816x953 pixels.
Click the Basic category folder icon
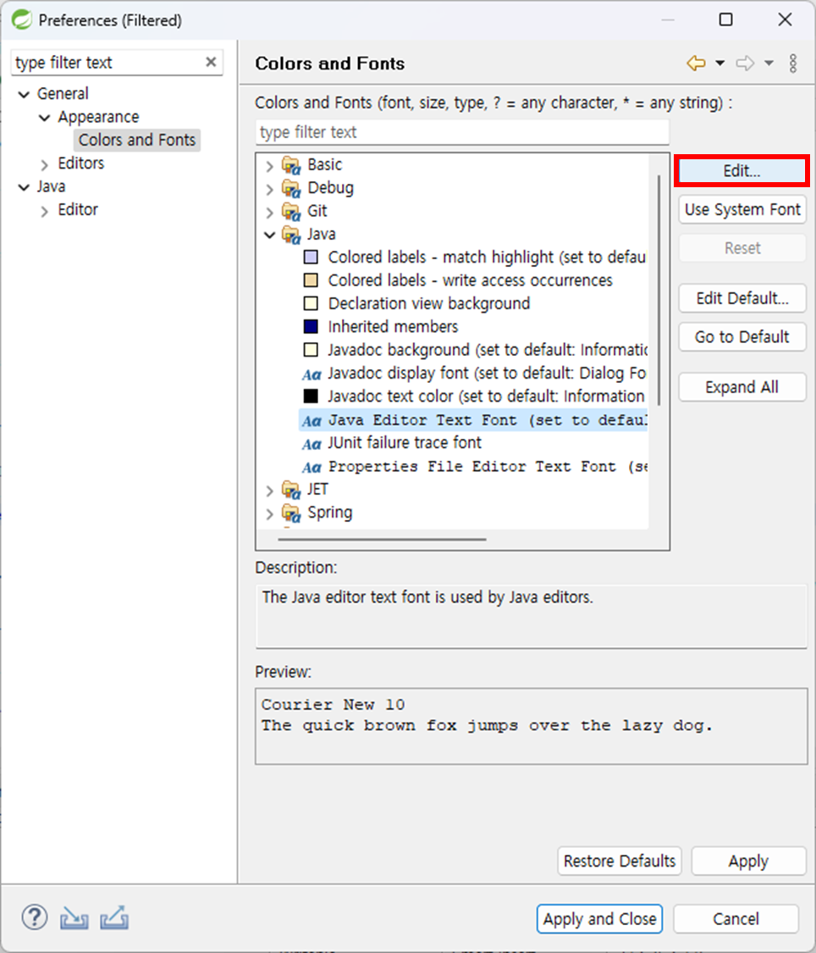[x=291, y=164]
